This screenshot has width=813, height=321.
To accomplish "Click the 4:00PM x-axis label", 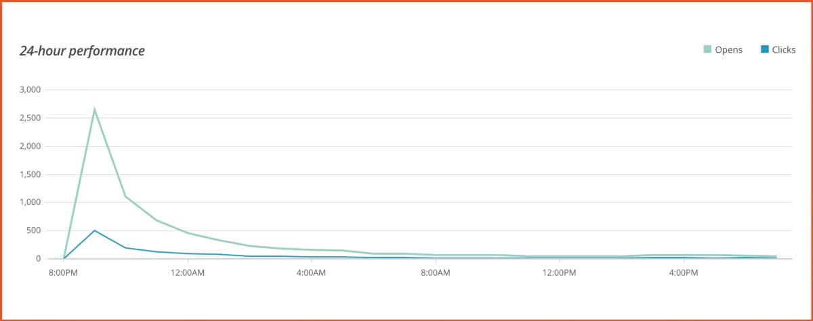I will [683, 272].
